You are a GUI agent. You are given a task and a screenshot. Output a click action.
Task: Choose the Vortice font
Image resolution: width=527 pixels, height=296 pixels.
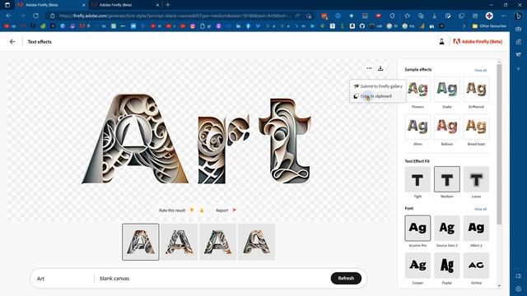coord(476,266)
